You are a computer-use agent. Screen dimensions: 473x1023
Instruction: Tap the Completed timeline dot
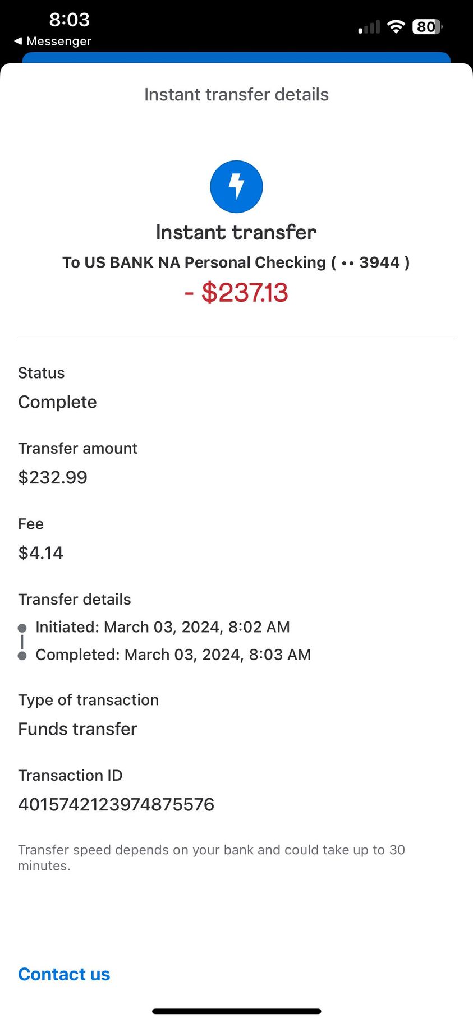point(22,656)
